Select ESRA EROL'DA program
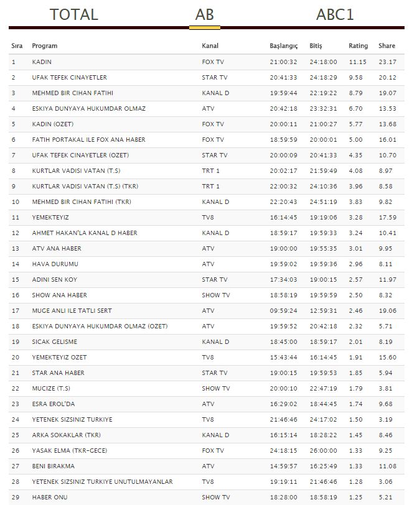The height and width of the screenshot is (505, 412). [x=53, y=404]
